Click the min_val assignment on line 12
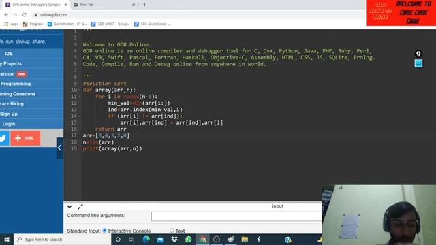 139,103
